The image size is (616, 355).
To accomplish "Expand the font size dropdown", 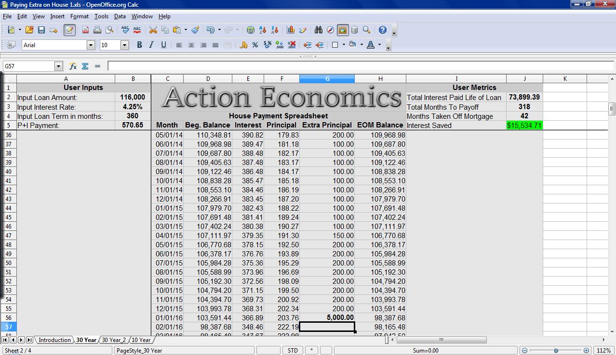I will 124,45.
